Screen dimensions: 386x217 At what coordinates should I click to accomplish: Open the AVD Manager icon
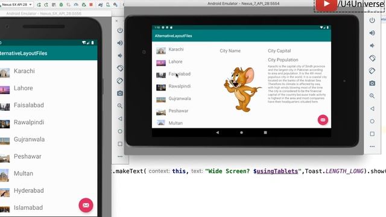[x=108, y=5]
